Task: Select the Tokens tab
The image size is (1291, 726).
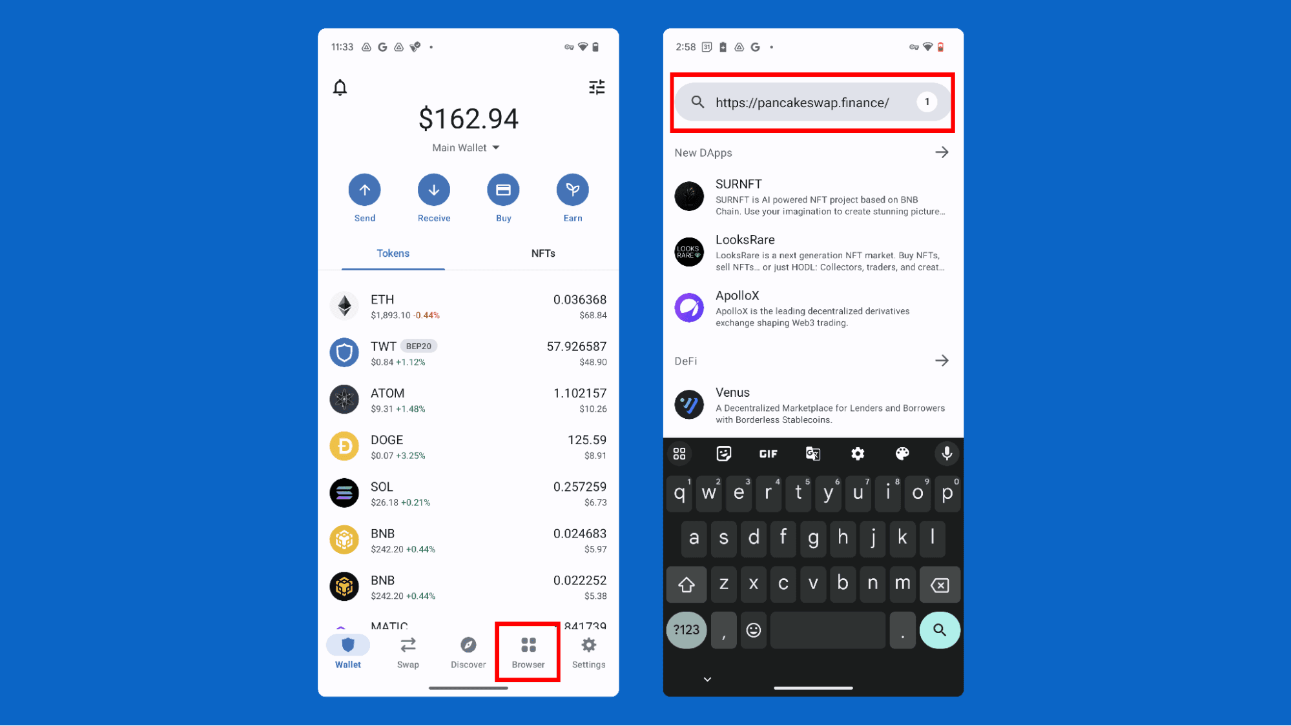Action: tap(393, 254)
